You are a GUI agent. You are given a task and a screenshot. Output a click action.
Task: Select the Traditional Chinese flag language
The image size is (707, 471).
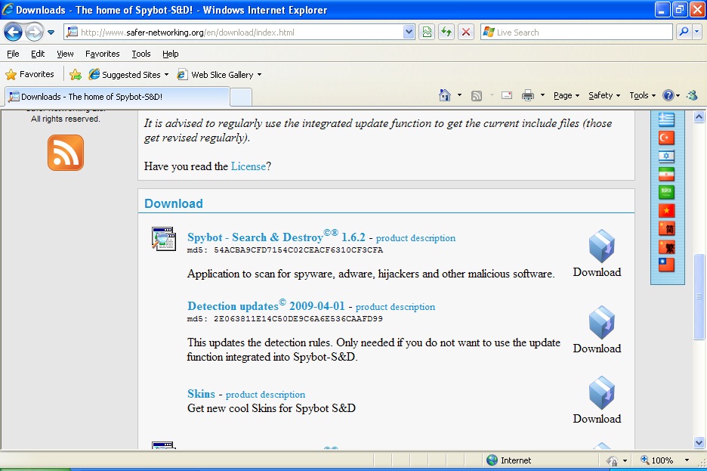[666, 246]
